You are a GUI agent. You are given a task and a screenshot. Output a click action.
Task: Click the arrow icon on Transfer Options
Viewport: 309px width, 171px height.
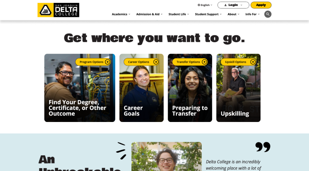click(204, 62)
